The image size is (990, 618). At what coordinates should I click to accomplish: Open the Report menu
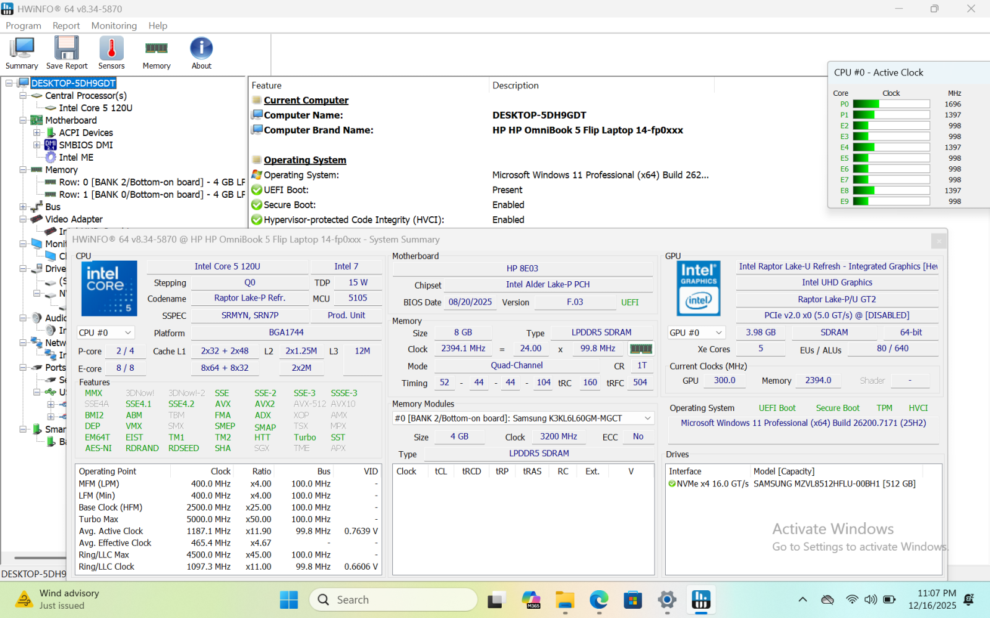pos(66,25)
